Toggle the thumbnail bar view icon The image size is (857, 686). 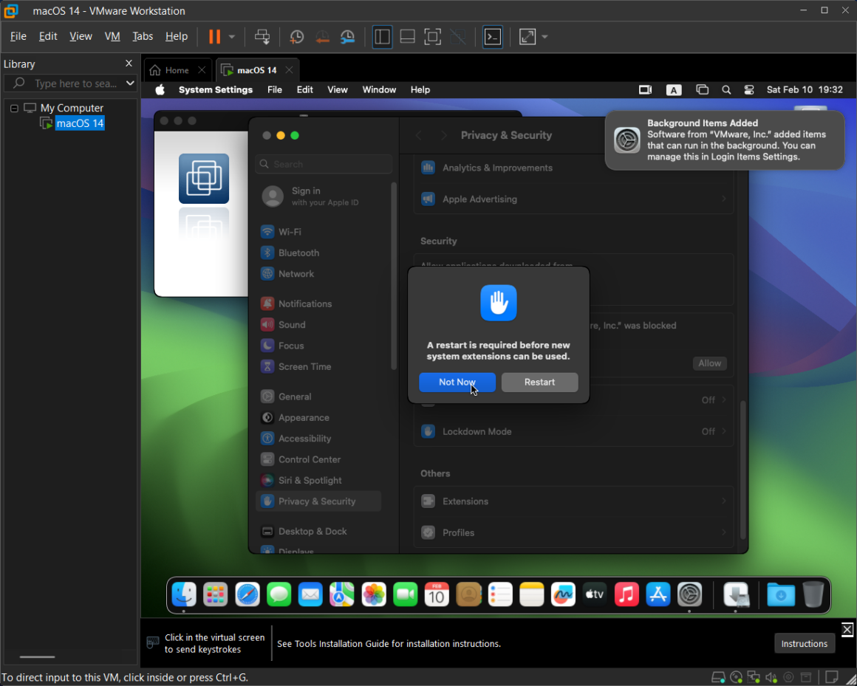(407, 37)
